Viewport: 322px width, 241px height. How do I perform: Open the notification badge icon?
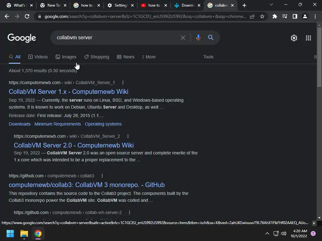[x=313, y=233]
